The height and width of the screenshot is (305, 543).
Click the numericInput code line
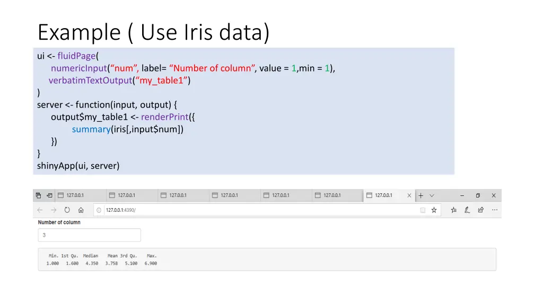(193, 68)
